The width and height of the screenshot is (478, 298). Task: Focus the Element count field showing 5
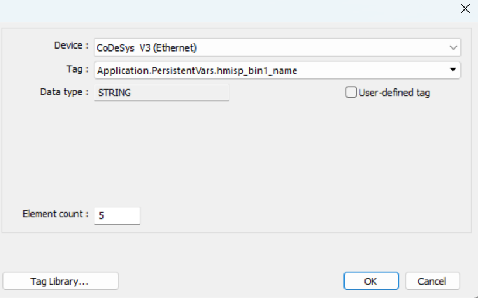117,215
